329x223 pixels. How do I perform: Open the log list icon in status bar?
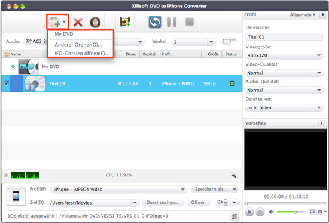[x=234, y=216]
